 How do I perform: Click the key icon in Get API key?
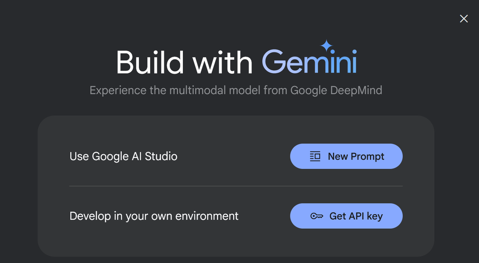(x=317, y=216)
